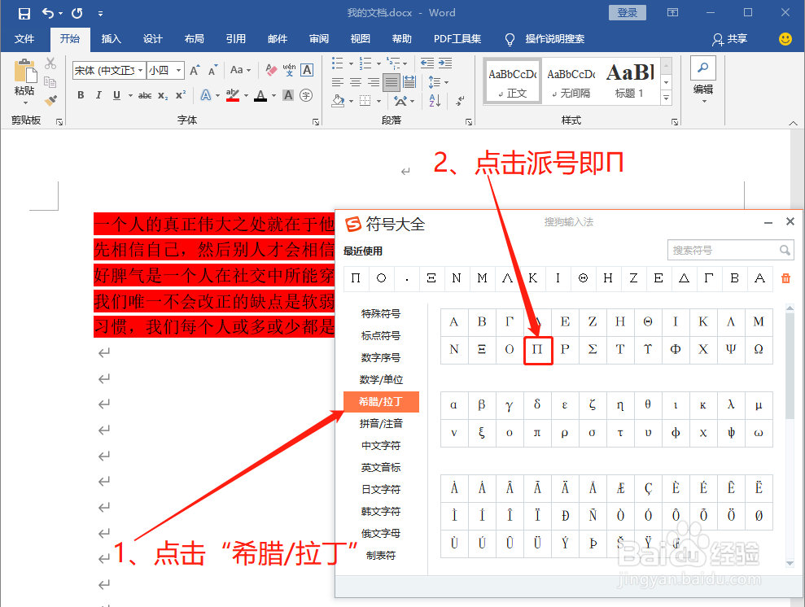Viewport: 805px width, 607px height.
Task: Select the 希腊/拉丁 category
Action: point(381,402)
